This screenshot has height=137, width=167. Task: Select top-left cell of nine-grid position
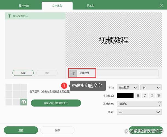coord(9,87)
